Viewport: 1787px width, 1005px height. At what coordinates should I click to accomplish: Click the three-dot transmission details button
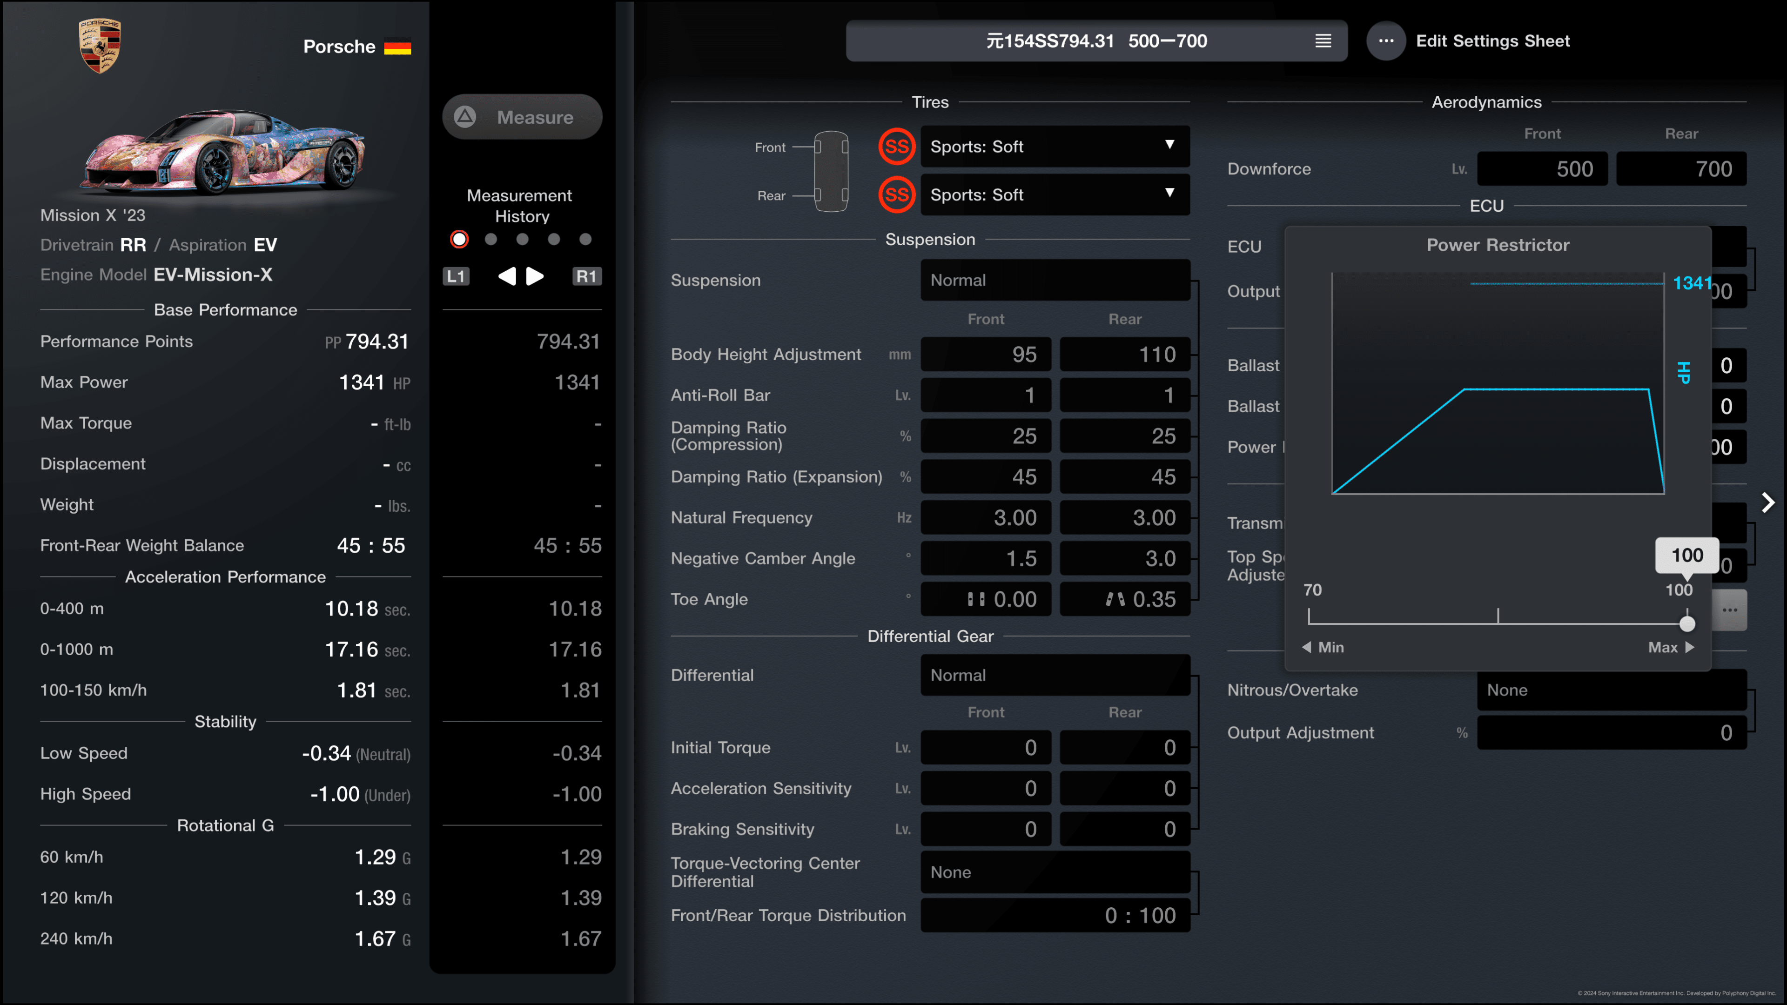(x=1729, y=610)
